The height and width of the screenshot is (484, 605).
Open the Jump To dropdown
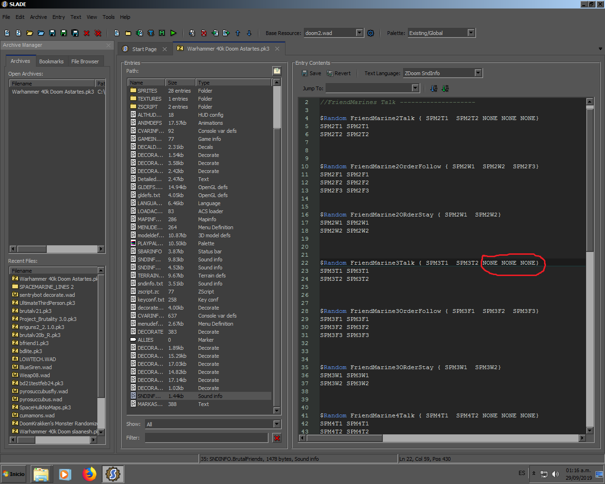pos(415,88)
